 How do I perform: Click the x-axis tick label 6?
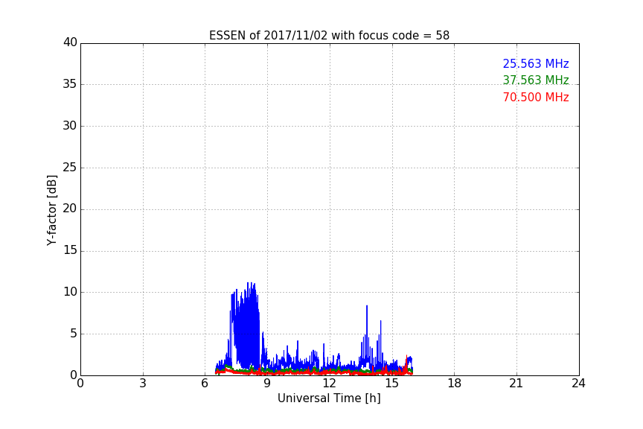205,384
